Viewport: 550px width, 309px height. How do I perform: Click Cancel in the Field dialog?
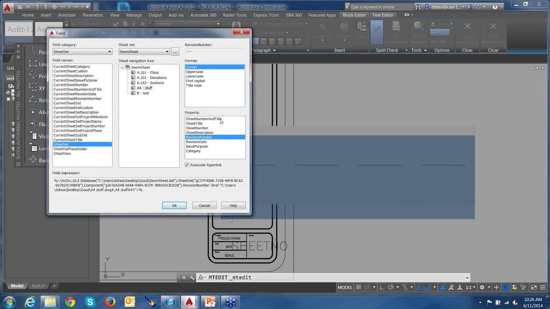205,206
